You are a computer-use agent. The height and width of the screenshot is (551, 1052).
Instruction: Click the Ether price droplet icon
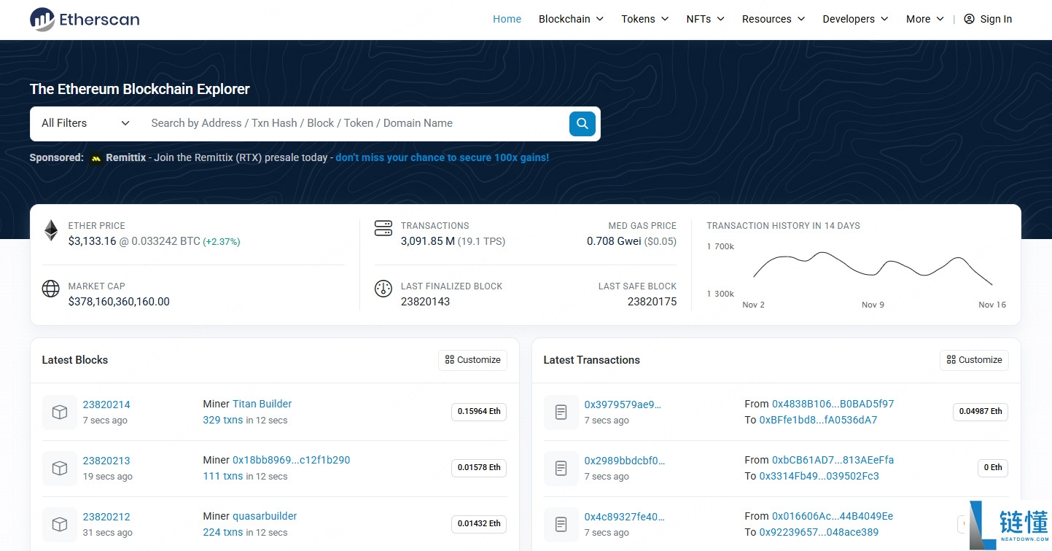coord(50,230)
